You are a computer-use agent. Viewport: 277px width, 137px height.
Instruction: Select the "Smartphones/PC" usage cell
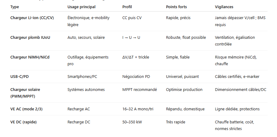click(x=82, y=77)
